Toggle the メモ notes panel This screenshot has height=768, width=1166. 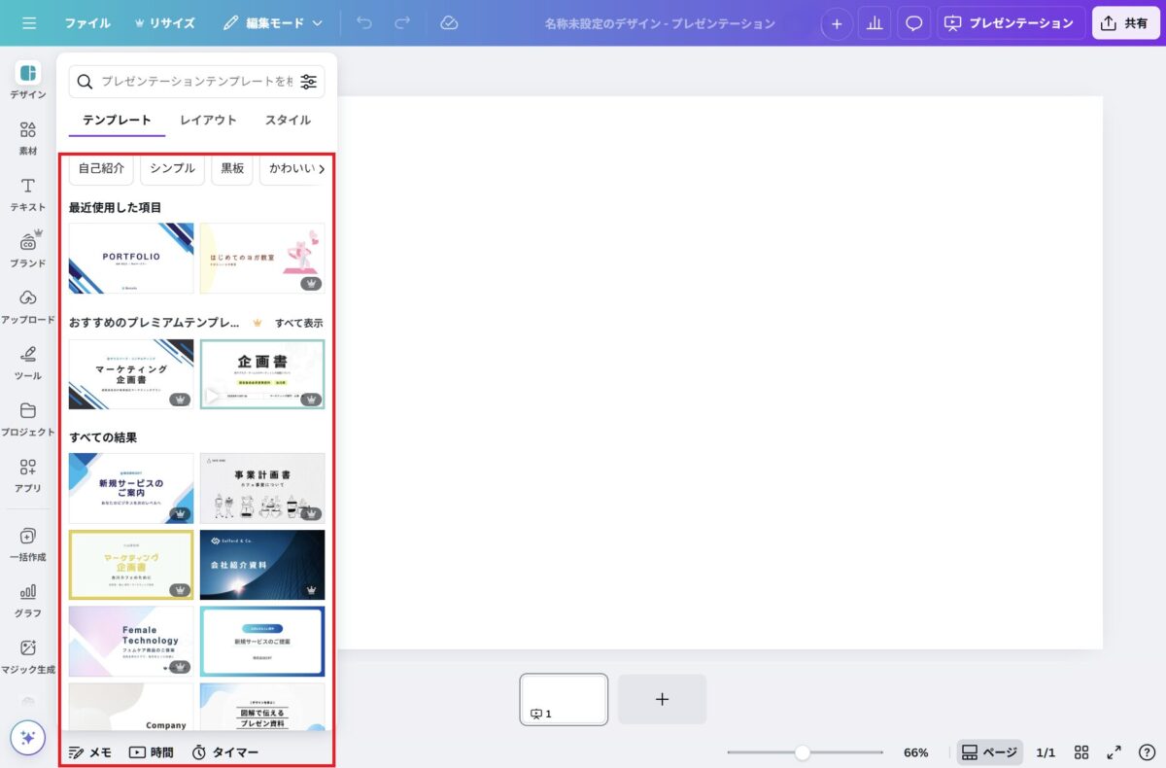[90, 752]
